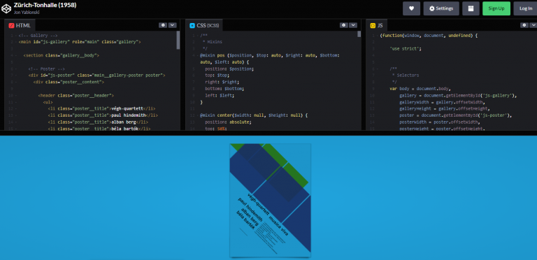Collapse the poster__header fold arrow
The width and height of the screenshot is (537, 260).
16,96
